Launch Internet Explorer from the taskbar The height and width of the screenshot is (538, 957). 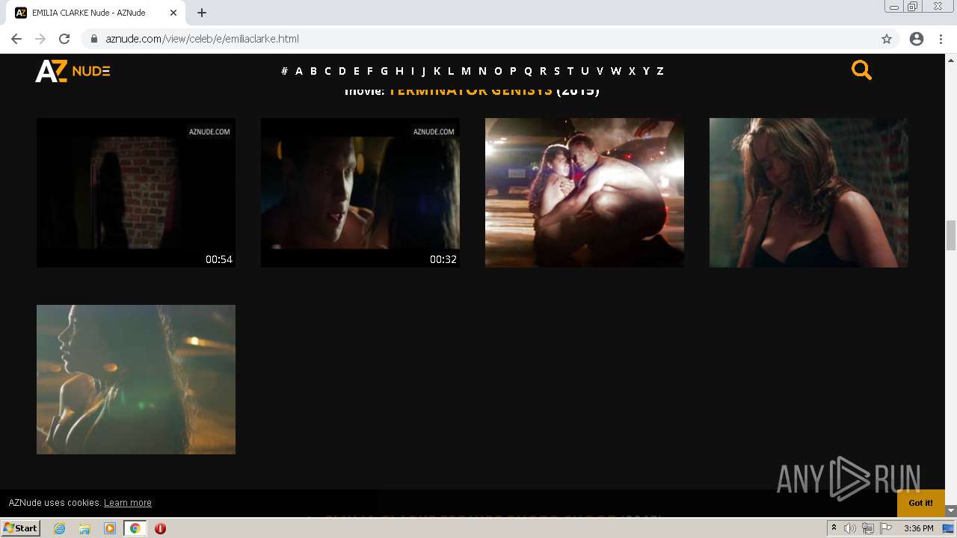[x=59, y=528]
